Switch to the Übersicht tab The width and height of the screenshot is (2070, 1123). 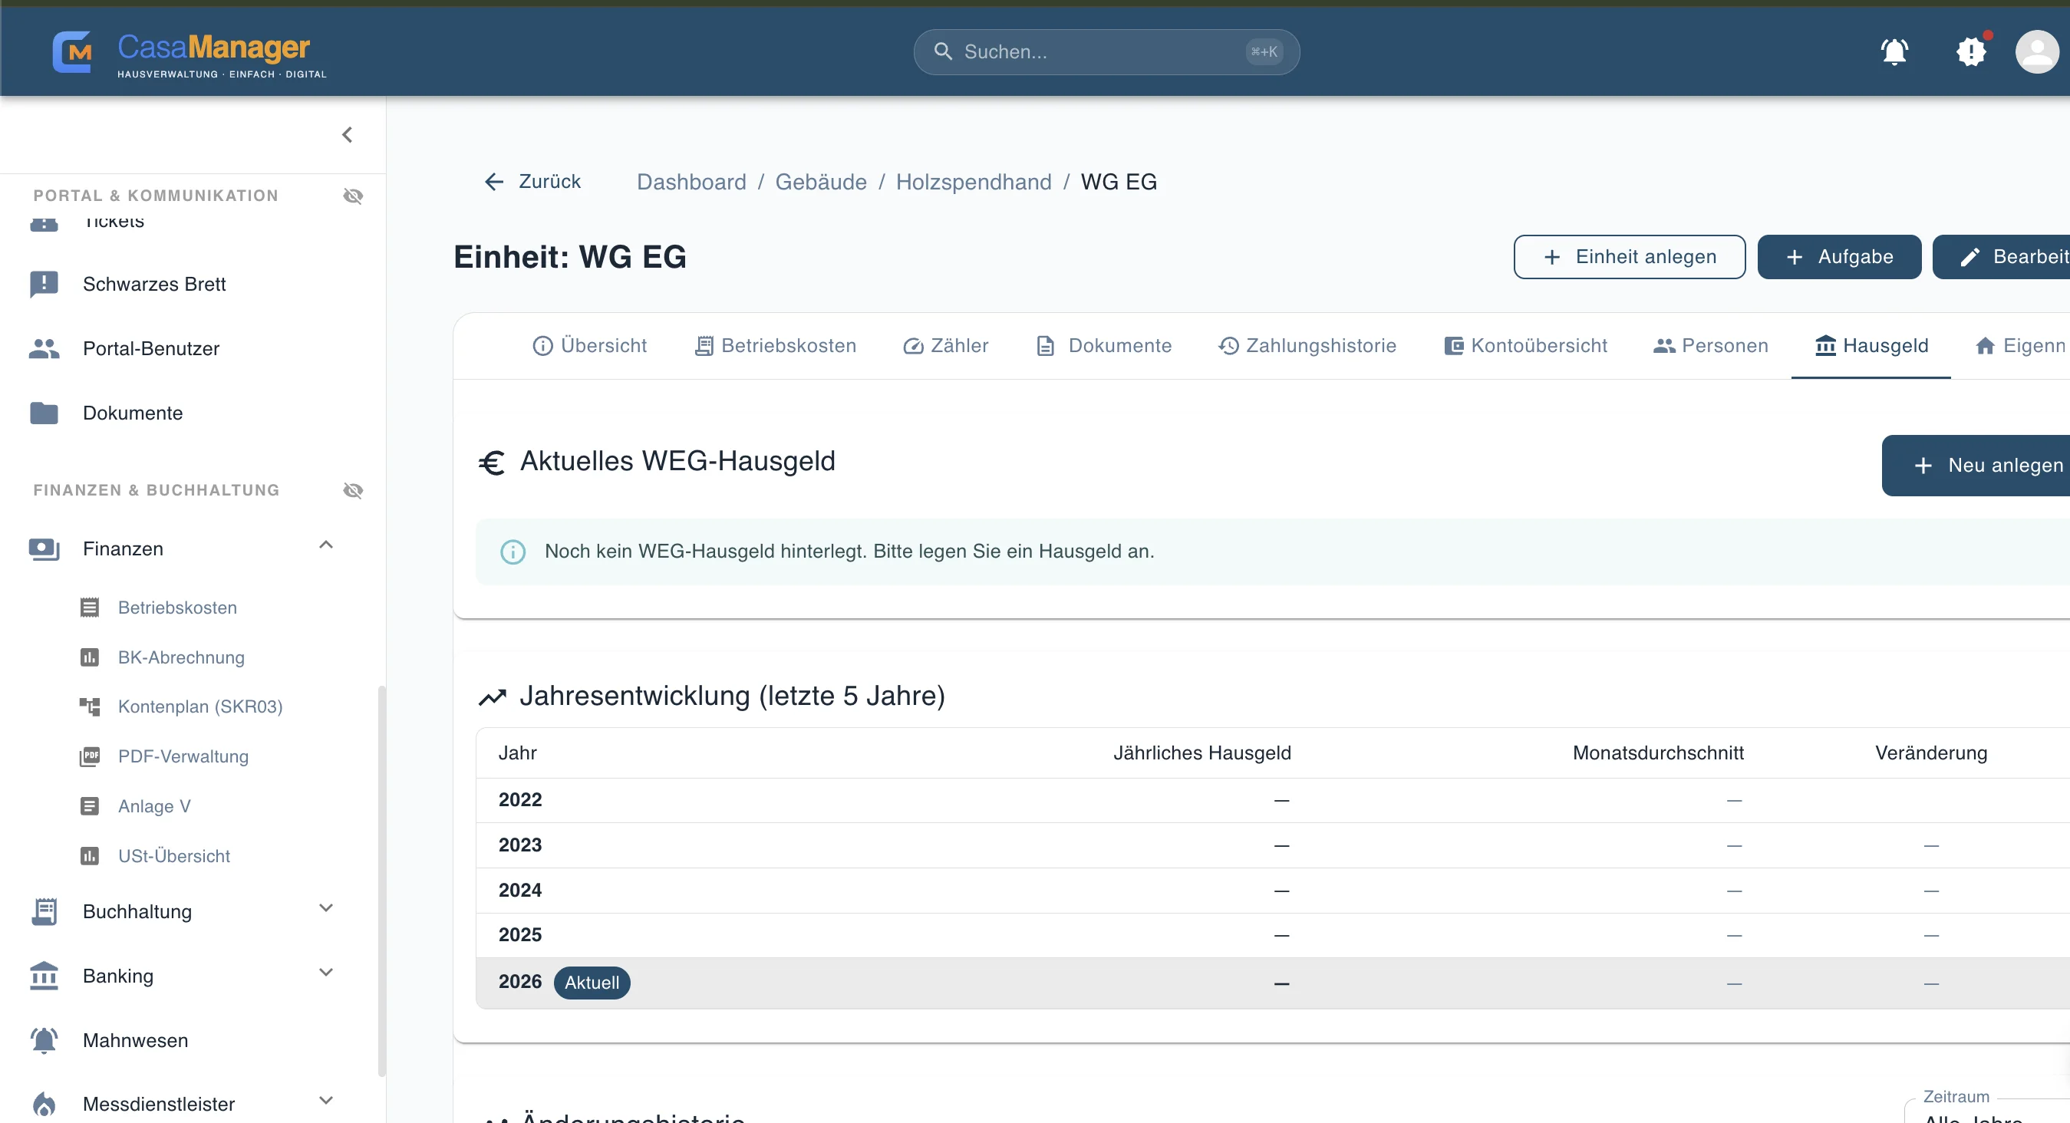click(x=589, y=346)
